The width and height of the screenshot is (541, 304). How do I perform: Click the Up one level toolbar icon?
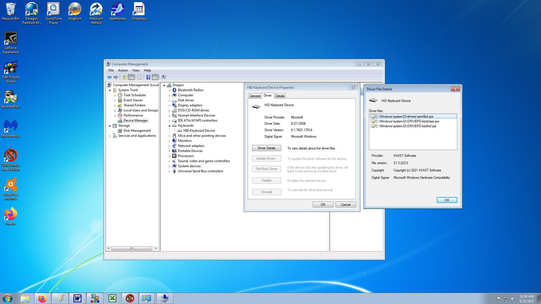coord(124,77)
